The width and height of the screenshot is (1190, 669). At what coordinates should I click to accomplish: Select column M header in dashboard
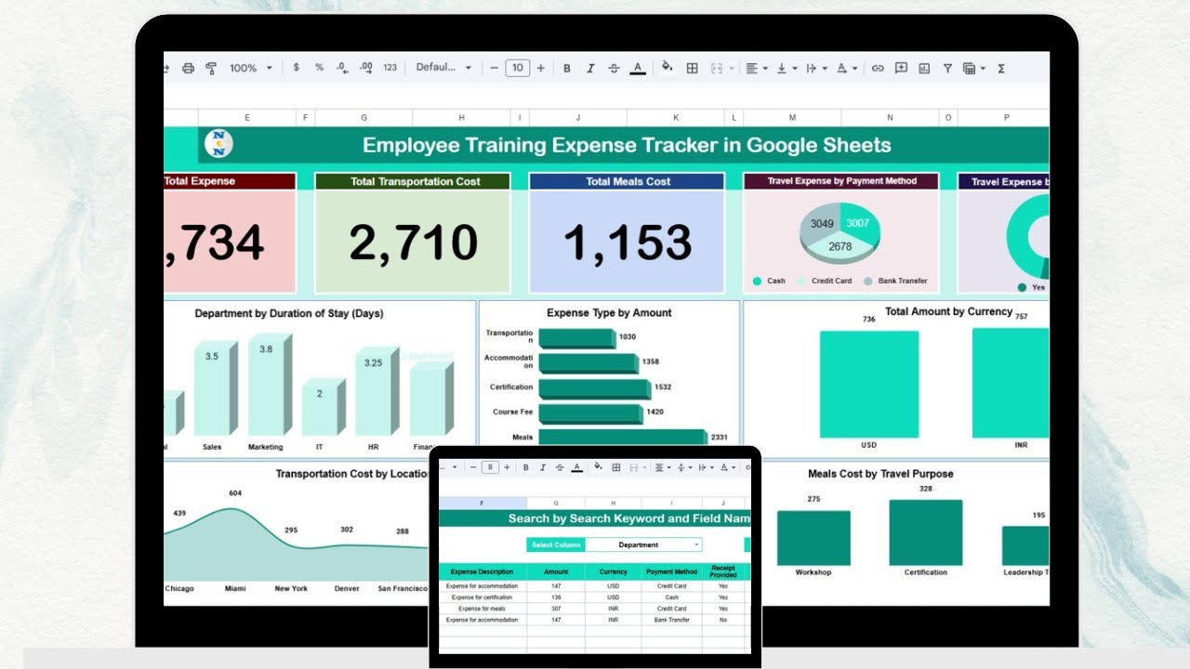792,117
